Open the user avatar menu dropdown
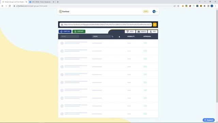Viewport: 218px width, 123px height. click(x=155, y=12)
